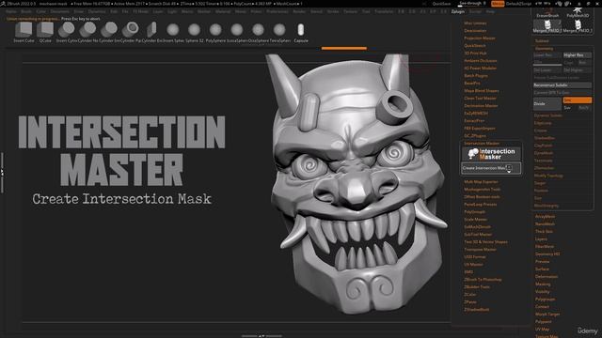602x338 pixels.
Task: Open the FiberMesh subpalette
Action: point(545,247)
